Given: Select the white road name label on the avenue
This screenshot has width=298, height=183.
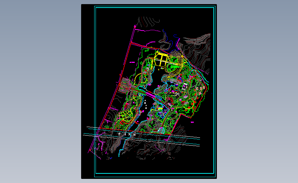Looking at the screenshot, I should click(x=127, y=134).
